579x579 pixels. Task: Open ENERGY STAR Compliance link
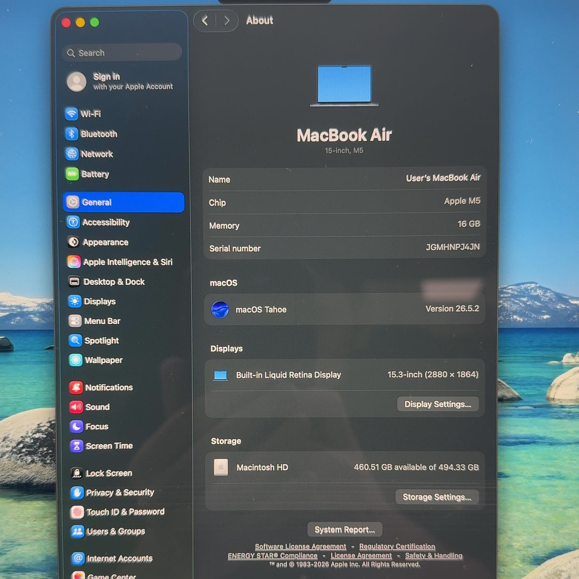coord(273,555)
